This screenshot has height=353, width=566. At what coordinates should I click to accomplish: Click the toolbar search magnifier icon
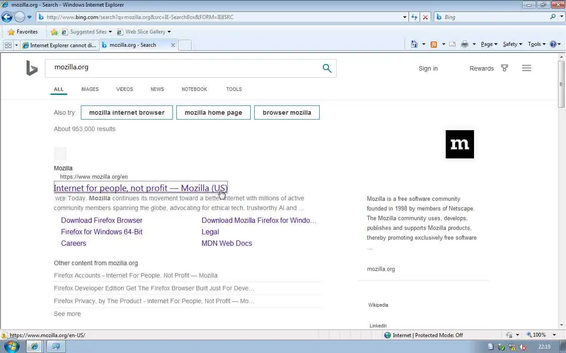[x=553, y=17]
